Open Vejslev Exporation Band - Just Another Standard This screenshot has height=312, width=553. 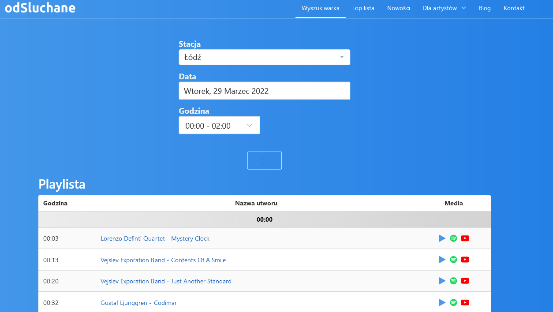pos(166,281)
